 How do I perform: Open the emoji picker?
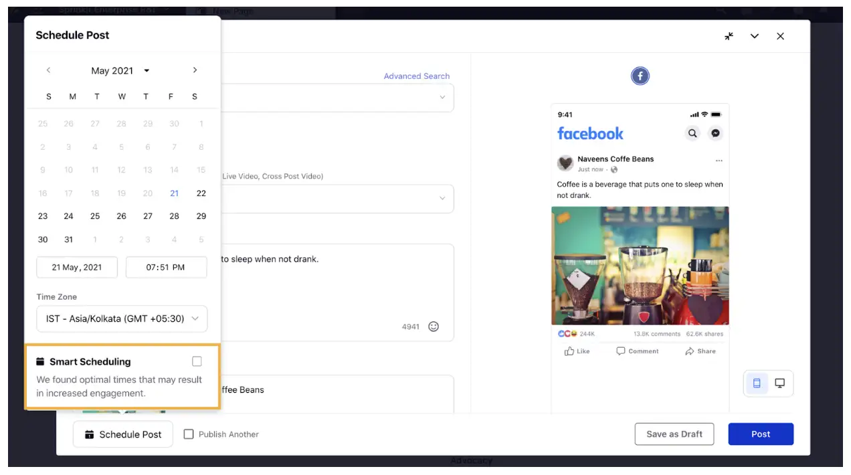point(434,326)
